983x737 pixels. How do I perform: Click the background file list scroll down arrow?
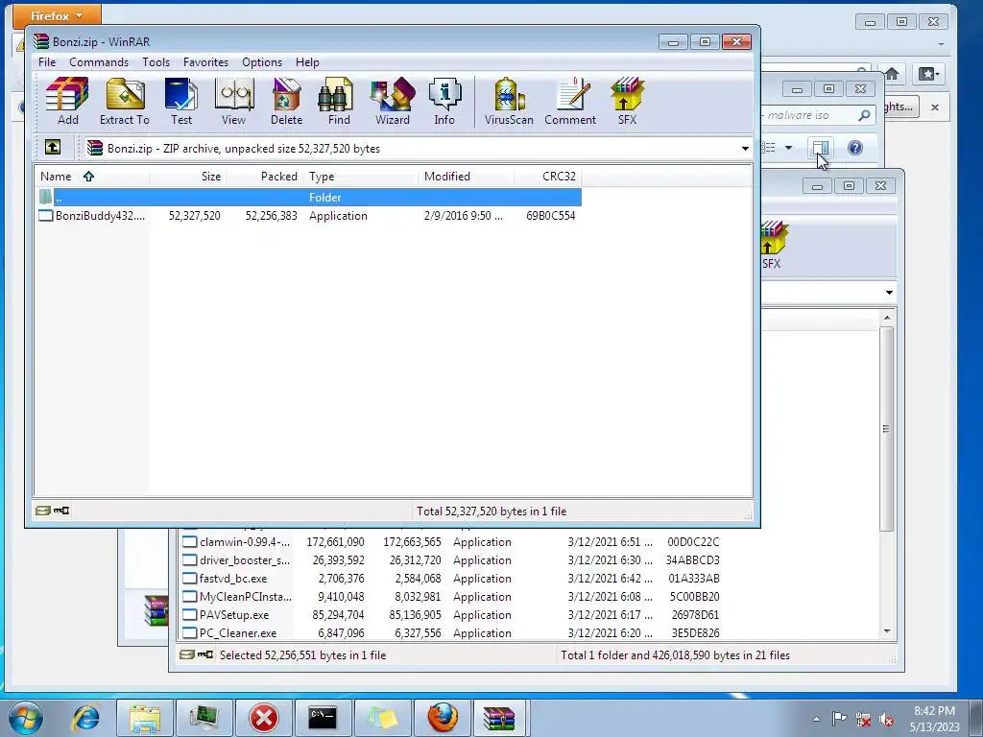coord(886,631)
